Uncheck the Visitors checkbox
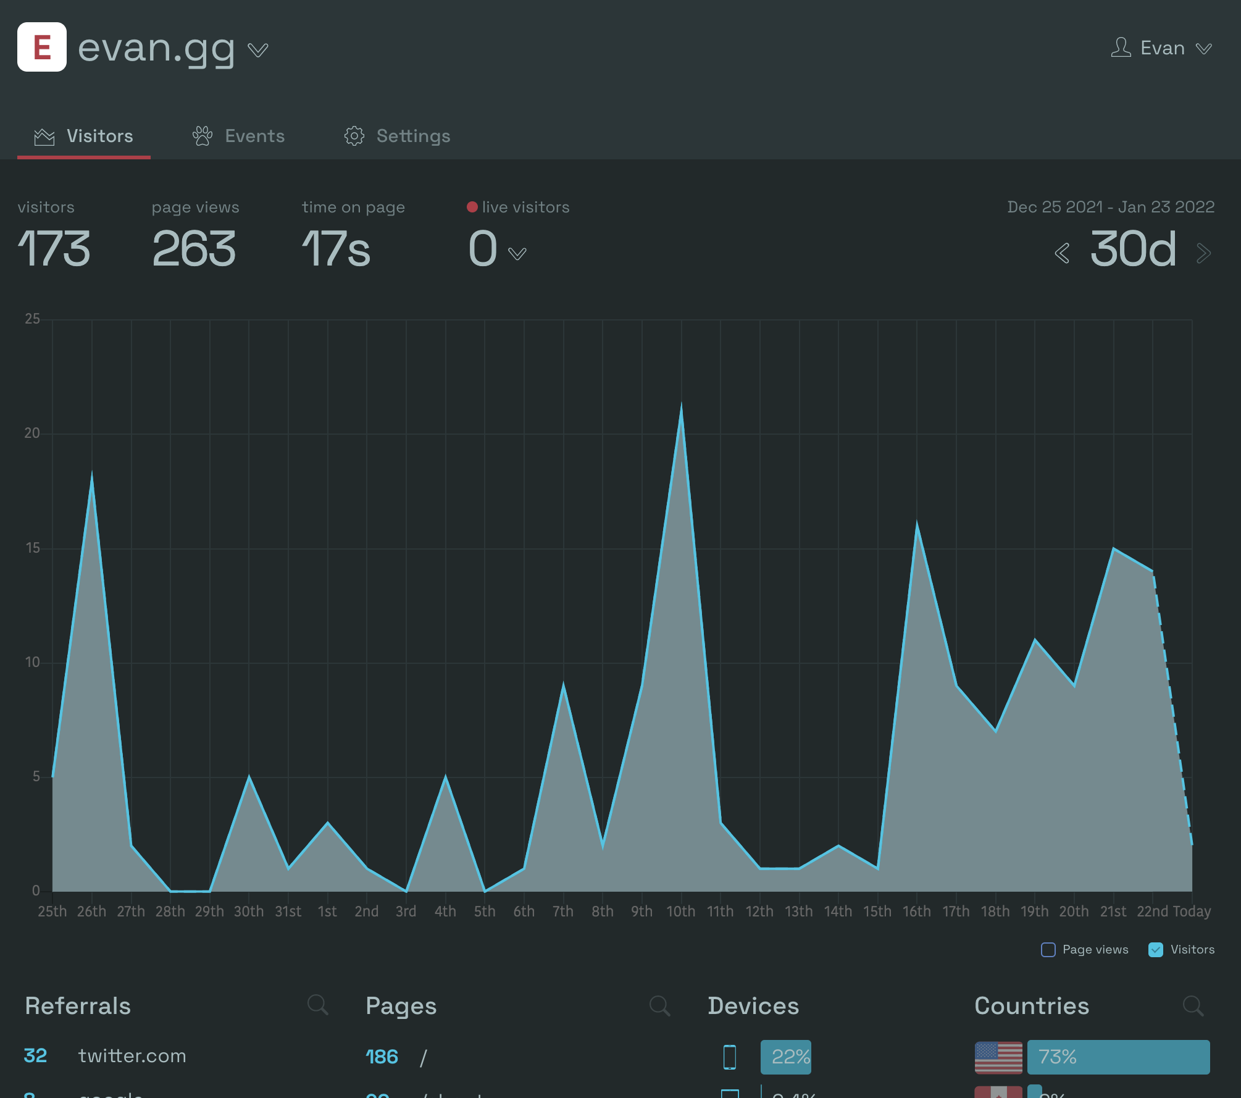This screenshot has width=1241, height=1098. tap(1156, 950)
